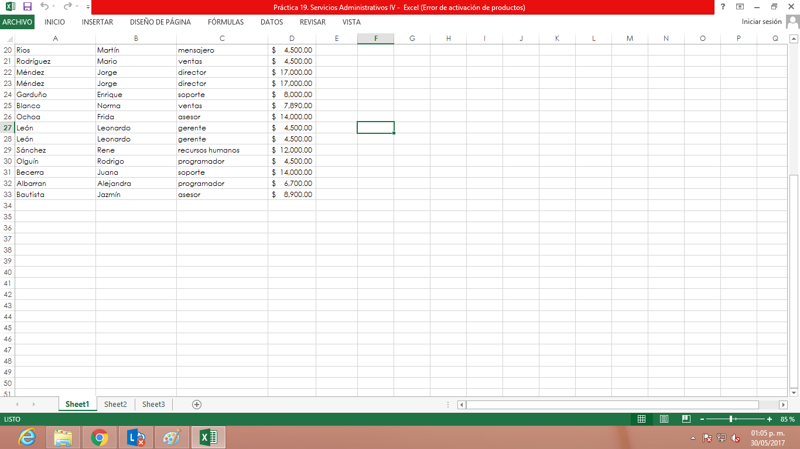Save the workbook with the floppy icon
This screenshot has width=800, height=449.
pyautogui.click(x=27, y=7)
